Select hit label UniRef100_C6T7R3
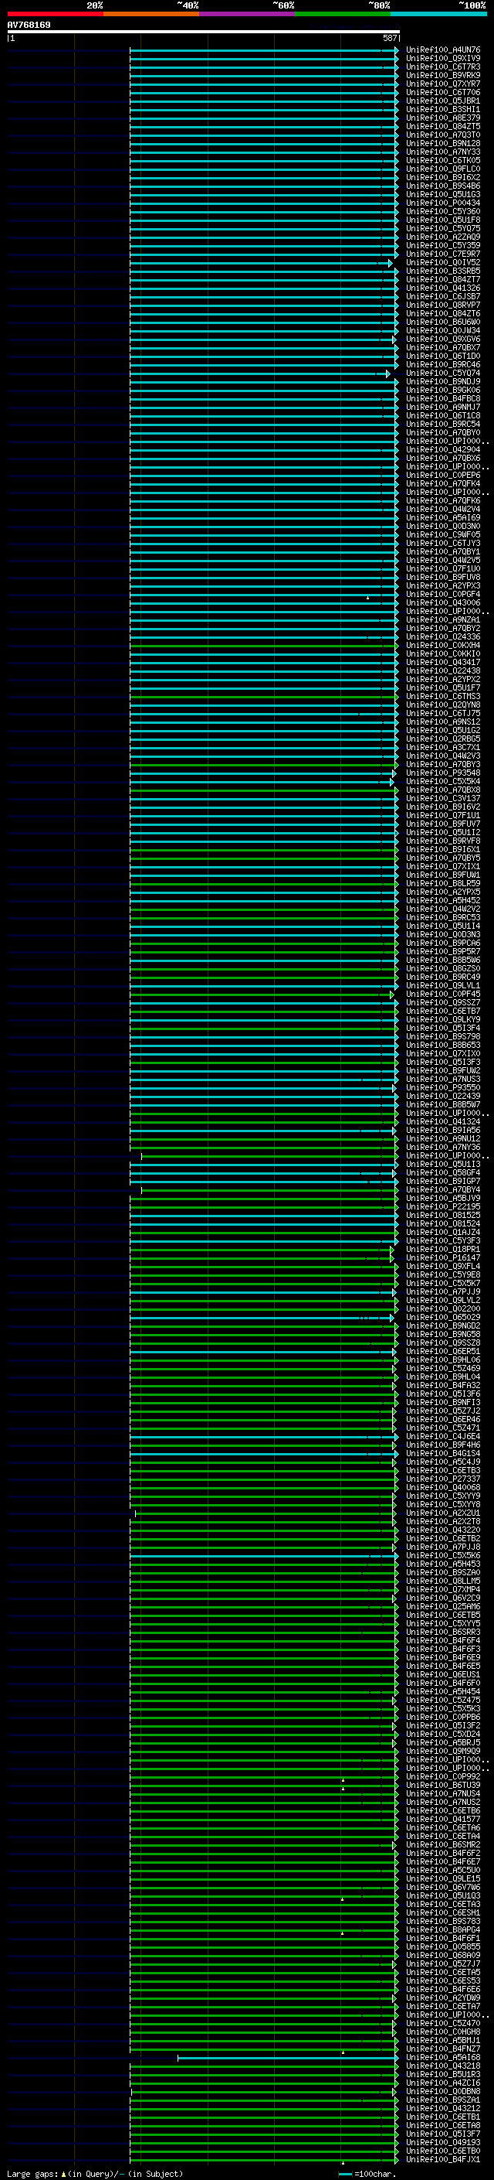This screenshot has width=494, height=2180. click(443, 67)
